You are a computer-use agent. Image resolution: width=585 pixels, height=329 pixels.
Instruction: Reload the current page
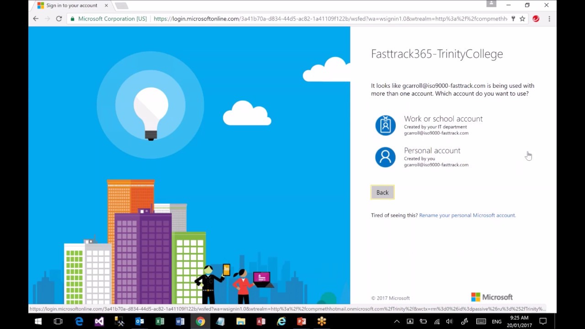[59, 19]
